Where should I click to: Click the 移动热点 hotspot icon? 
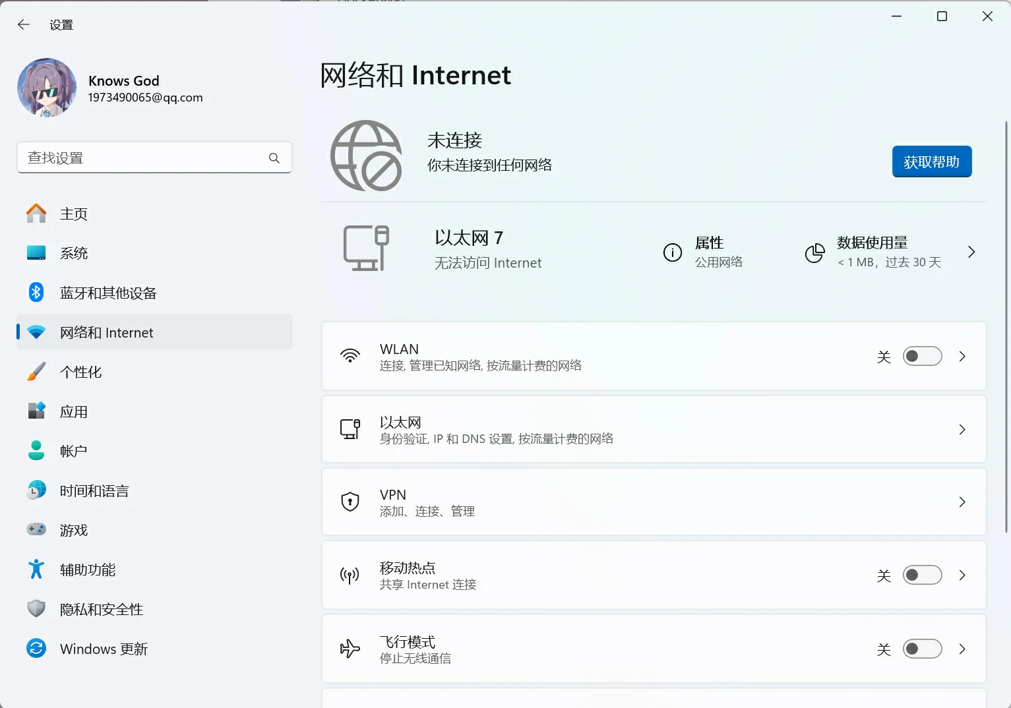350,575
